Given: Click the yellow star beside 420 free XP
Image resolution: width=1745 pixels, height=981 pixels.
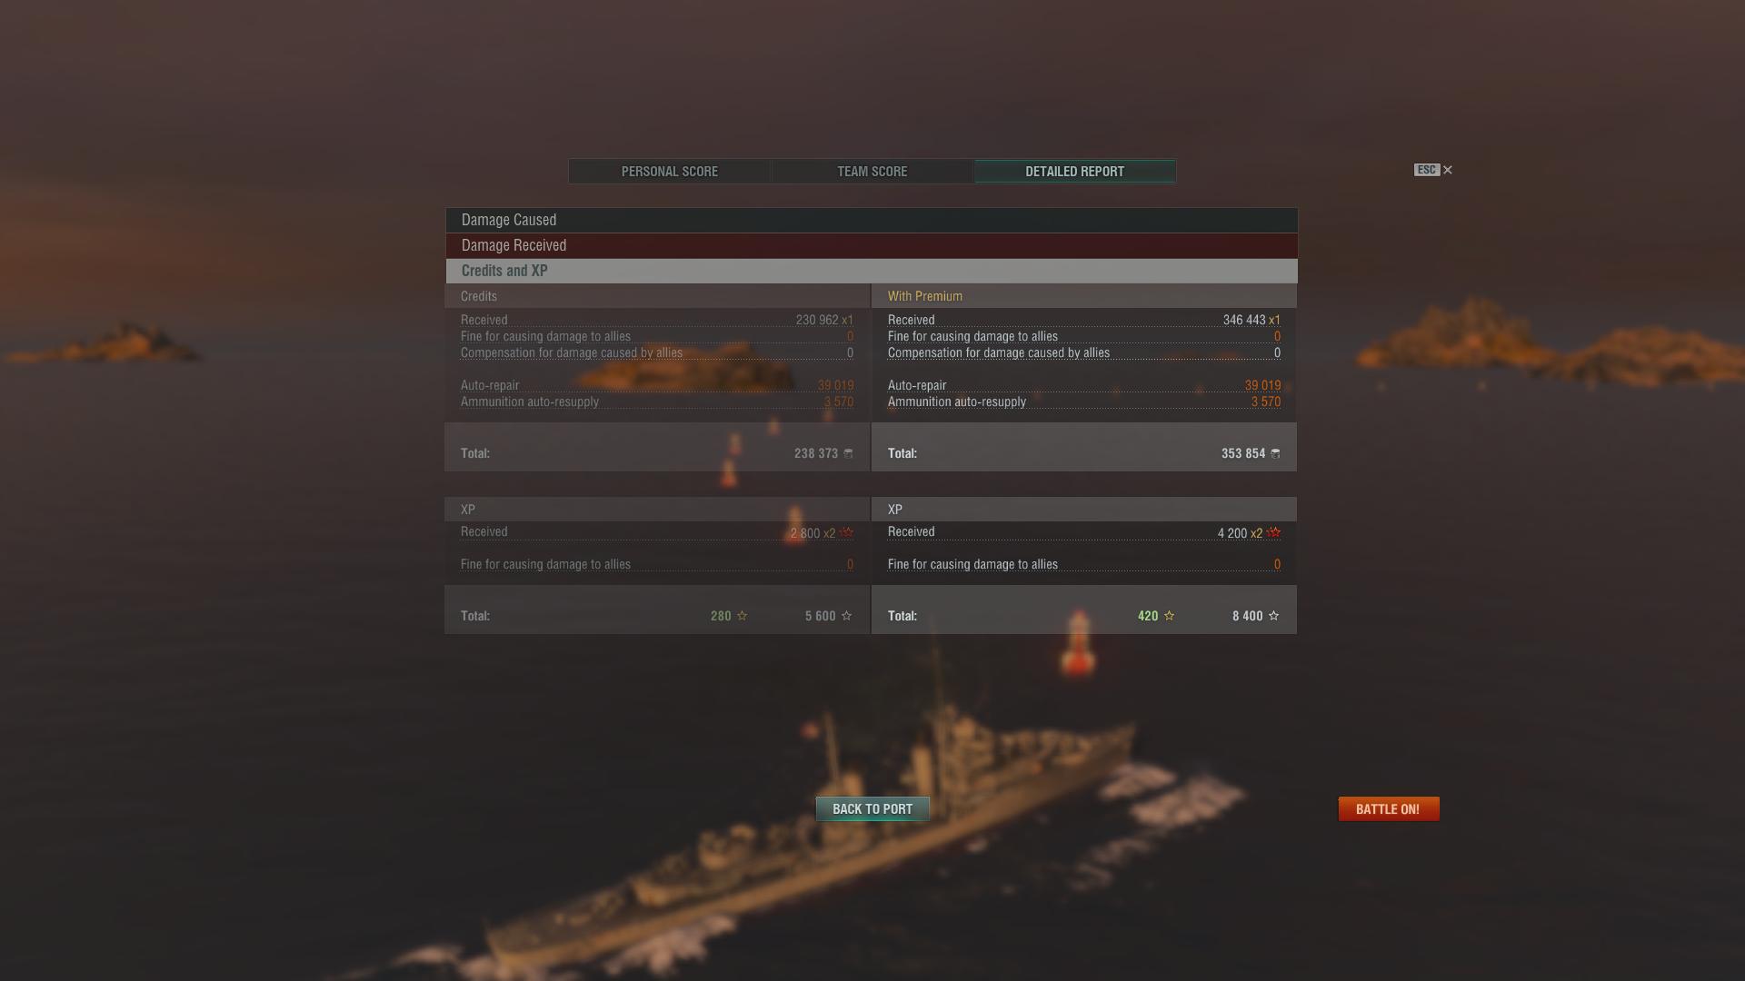Looking at the screenshot, I should pyautogui.click(x=1169, y=616).
